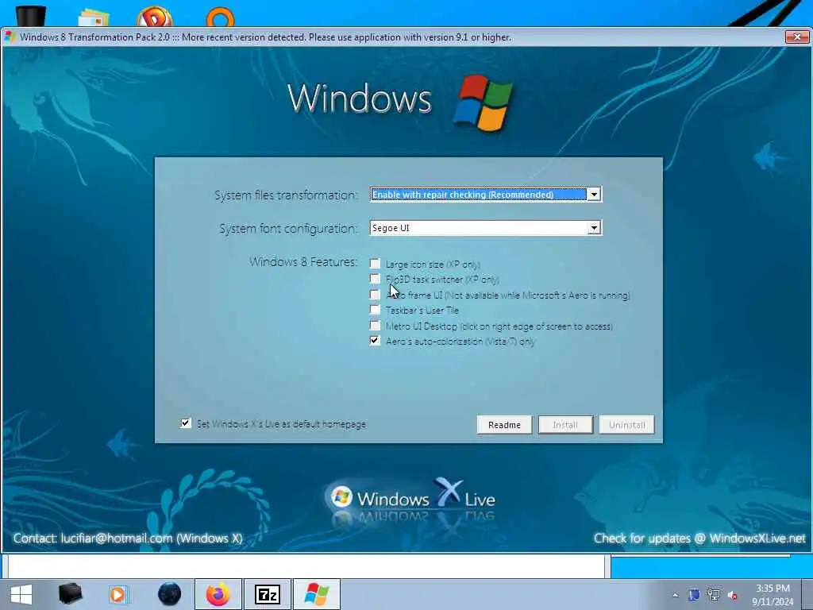Click the Windows flag icon in title bar
Image resolution: width=813 pixels, height=610 pixels.
10,37
